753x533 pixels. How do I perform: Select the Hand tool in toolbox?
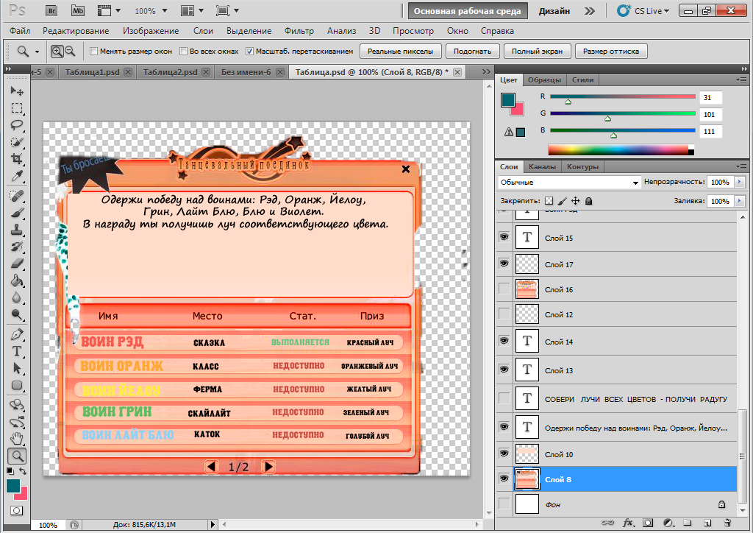coord(17,438)
